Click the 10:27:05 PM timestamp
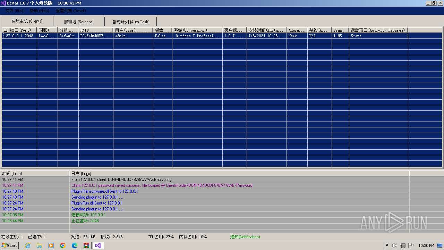Image resolution: width=444 pixels, height=250 pixels. (12, 215)
